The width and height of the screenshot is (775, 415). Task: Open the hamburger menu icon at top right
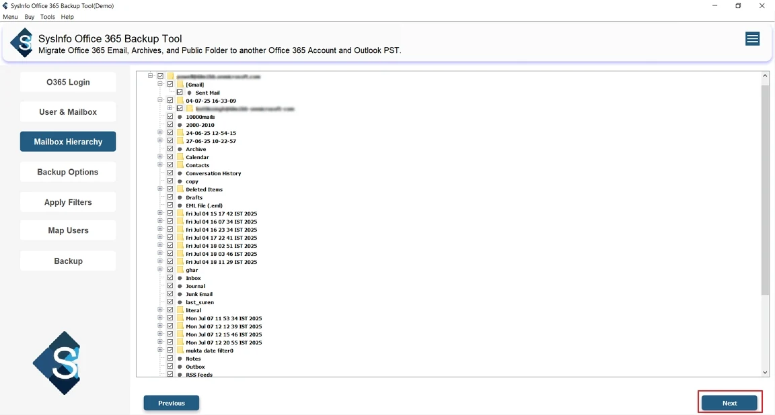pos(752,39)
